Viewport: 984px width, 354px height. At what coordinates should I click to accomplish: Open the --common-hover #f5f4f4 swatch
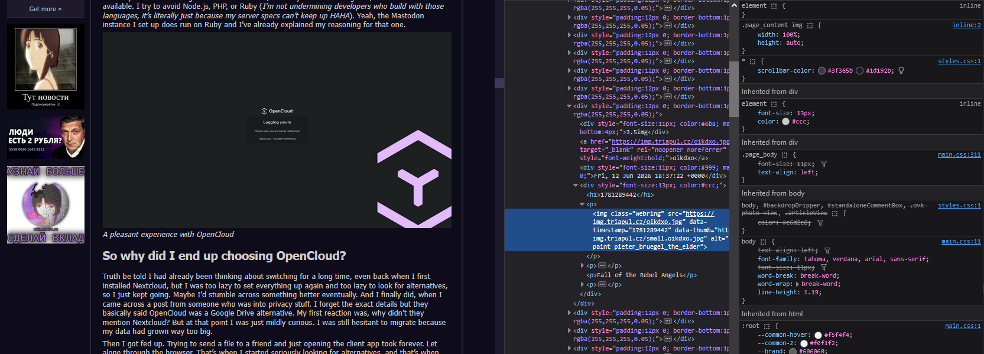tap(818, 335)
